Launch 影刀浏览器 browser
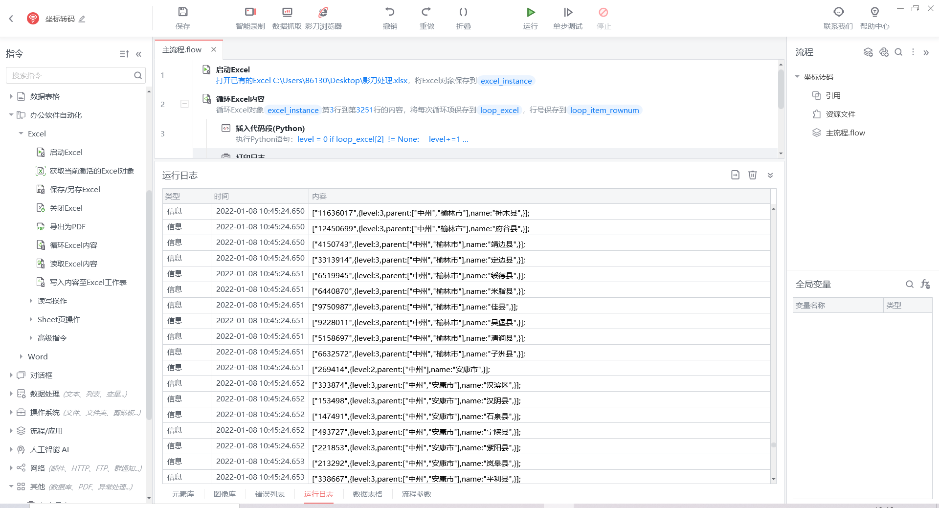This screenshot has width=939, height=508. [323, 18]
